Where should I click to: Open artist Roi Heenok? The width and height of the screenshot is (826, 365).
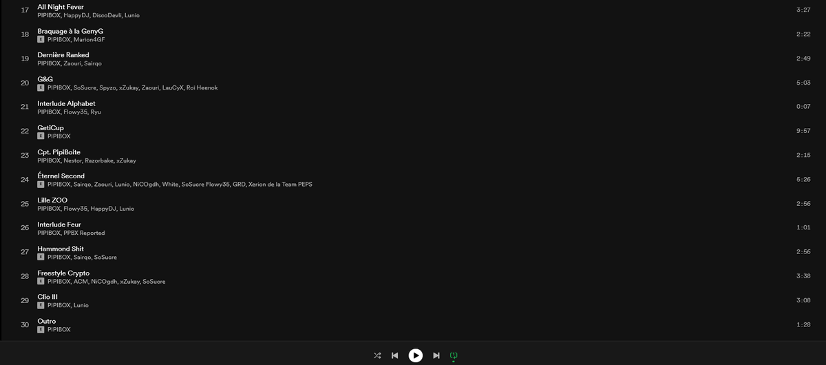[x=202, y=87]
